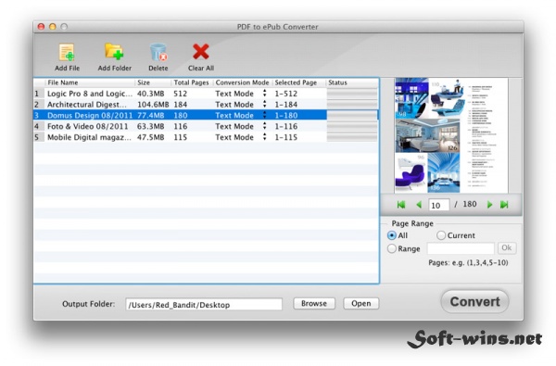The height and width of the screenshot is (366, 556).
Task: Open Conversion Mode dropdown for Mobile Digital magazine
Action: coord(264,137)
